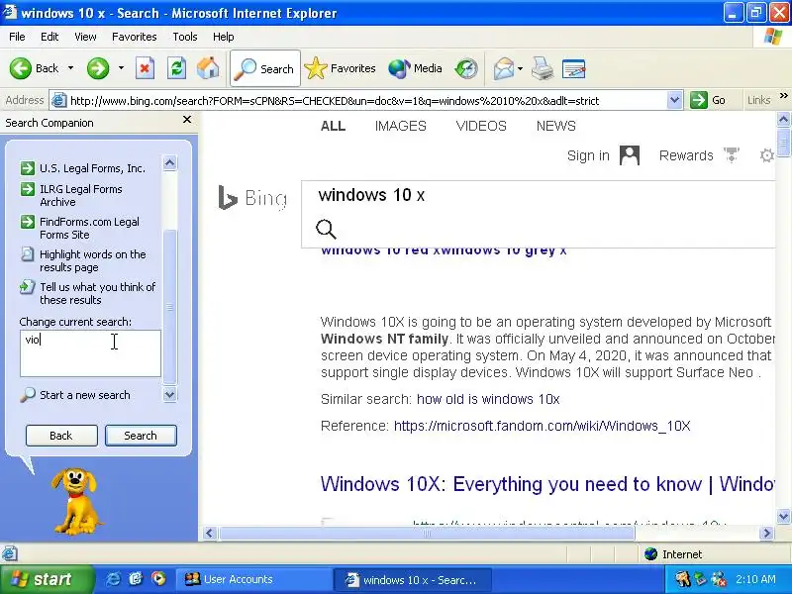This screenshot has height=594, width=792.
Task: Toggle the Search Companion toolbar button
Action: tap(265, 68)
